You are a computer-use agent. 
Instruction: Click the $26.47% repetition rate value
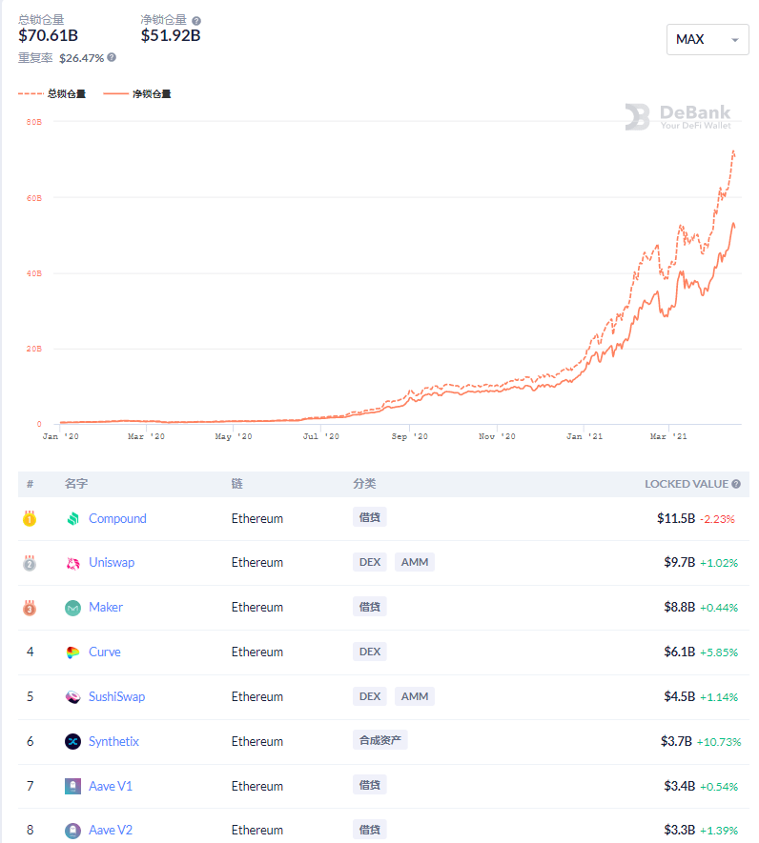tap(81, 58)
